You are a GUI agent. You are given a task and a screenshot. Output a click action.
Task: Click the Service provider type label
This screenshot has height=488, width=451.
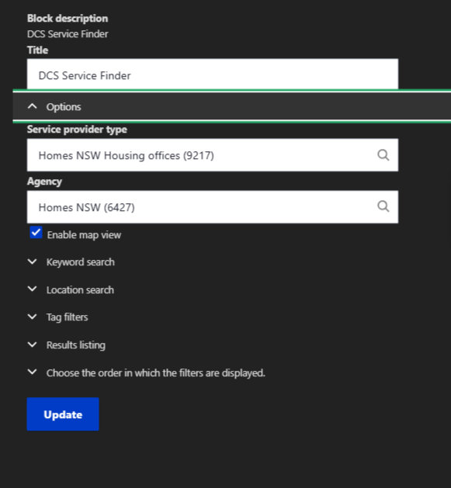click(77, 130)
